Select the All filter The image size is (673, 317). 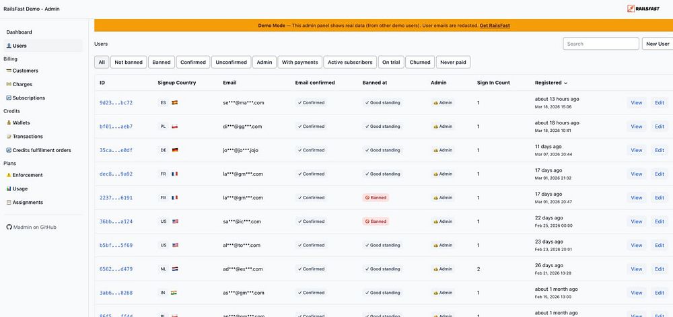[x=102, y=62]
